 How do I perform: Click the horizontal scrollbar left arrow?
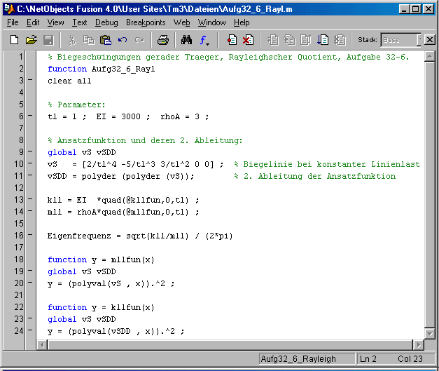42,344
